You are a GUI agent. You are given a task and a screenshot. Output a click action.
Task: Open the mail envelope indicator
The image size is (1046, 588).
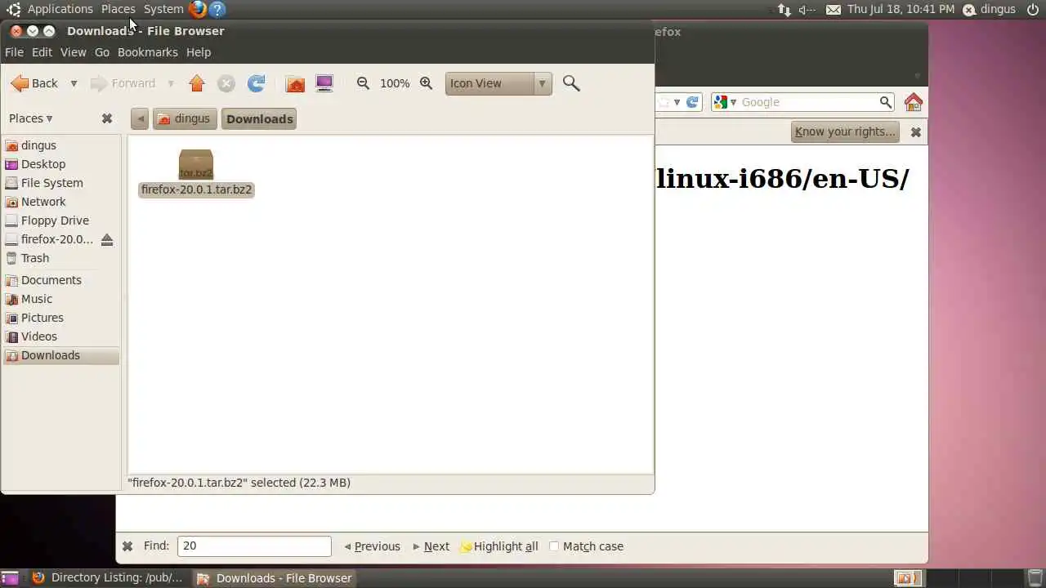(833, 9)
